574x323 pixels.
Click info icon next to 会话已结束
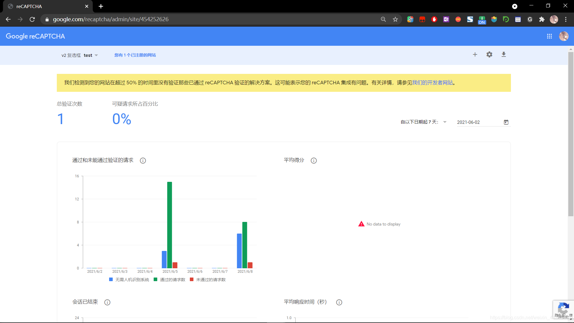tap(107, 302)
